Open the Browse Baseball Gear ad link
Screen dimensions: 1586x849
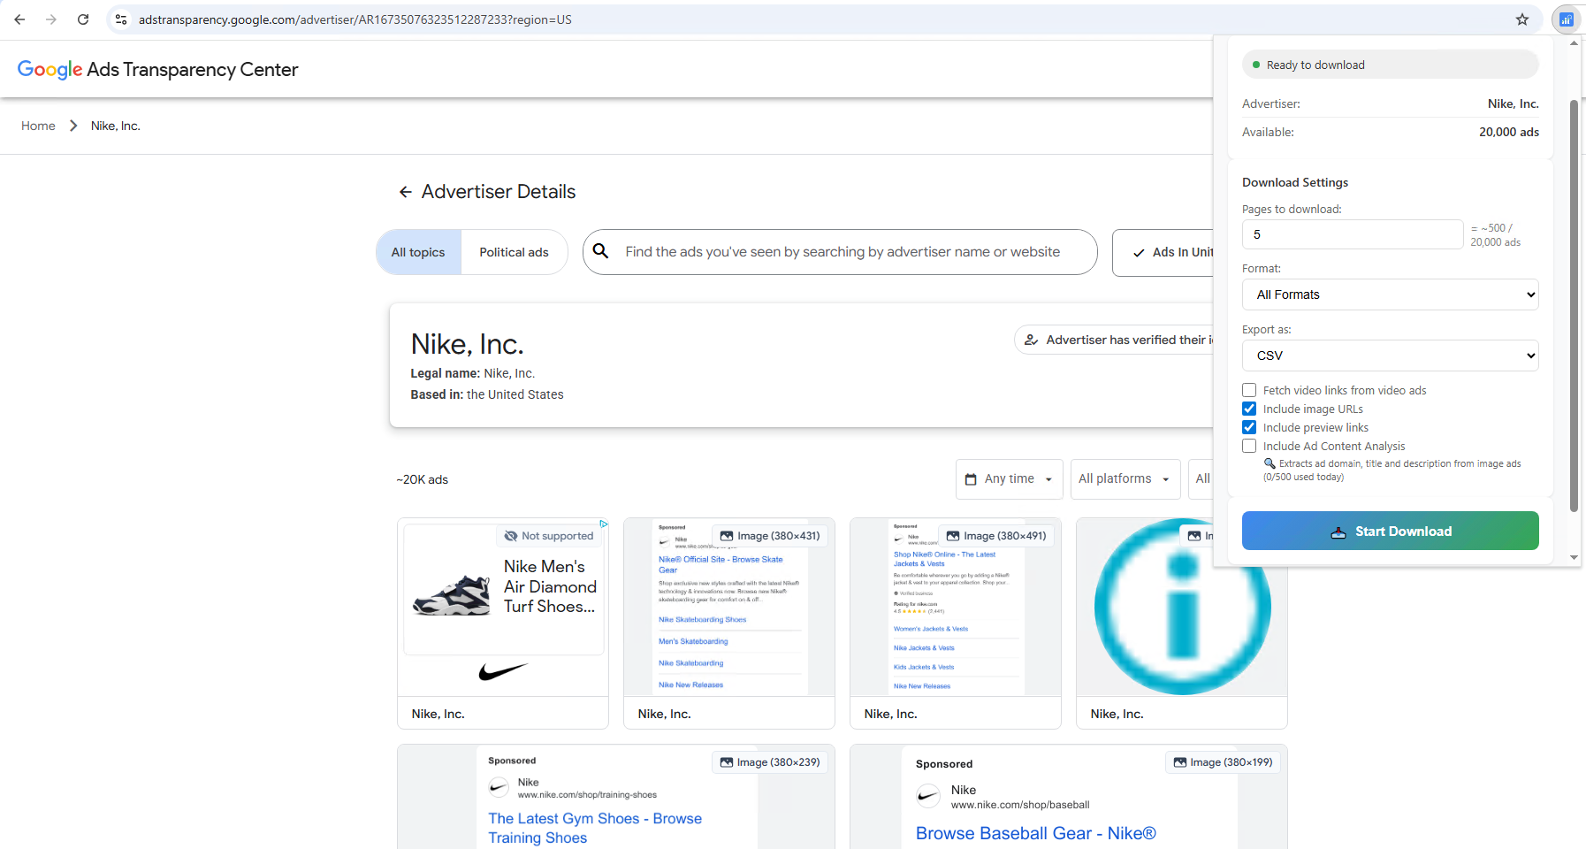pyautogui.click(x=1035, y=833)
